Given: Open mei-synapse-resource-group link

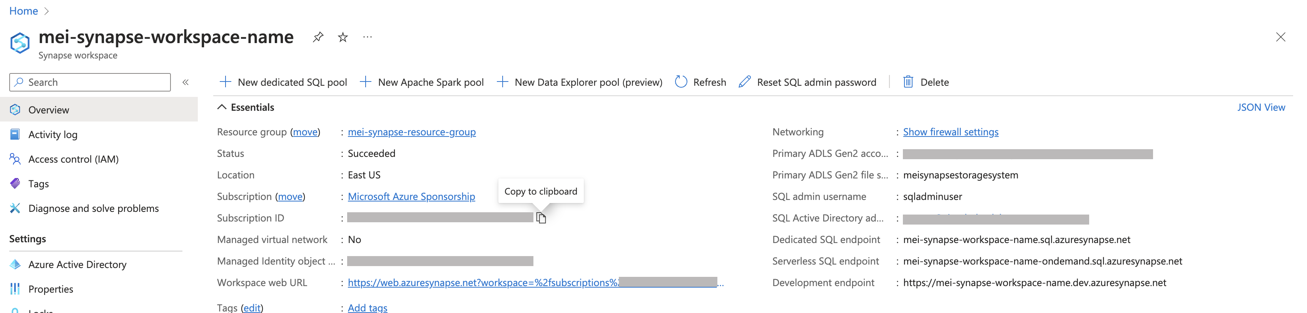Looking at the screenshot, I should pos(411,132).
